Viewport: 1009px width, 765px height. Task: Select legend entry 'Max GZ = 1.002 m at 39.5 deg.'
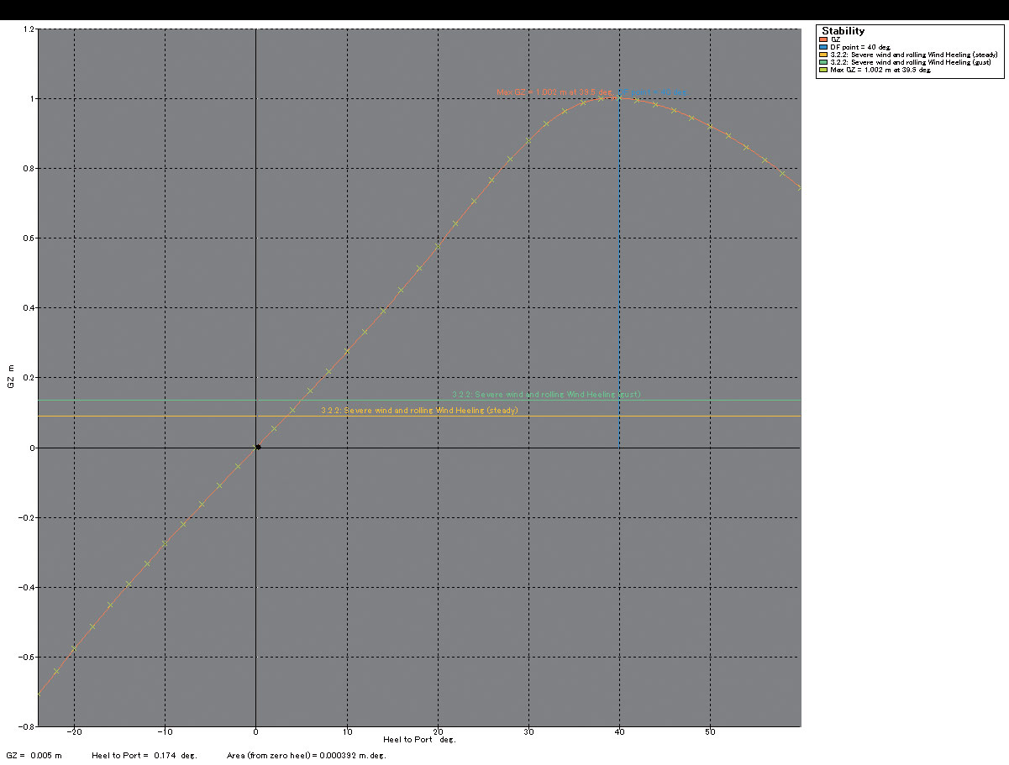pyautogui.click(x=880, y=70)
